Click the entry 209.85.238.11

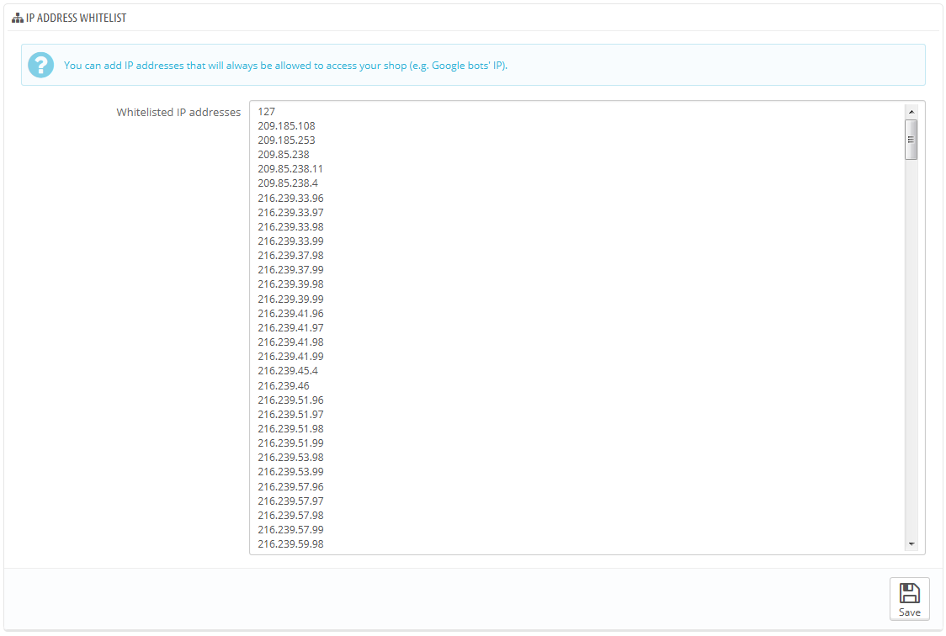pos(290,169)
